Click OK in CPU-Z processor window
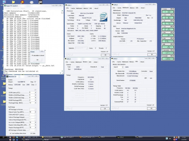Viewport: 189px width, 141px height. (105, 55)
